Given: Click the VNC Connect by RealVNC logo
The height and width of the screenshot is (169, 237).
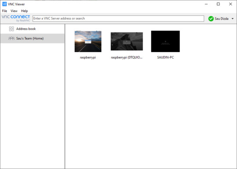Looking at the screenshot, I should point(16,18).
